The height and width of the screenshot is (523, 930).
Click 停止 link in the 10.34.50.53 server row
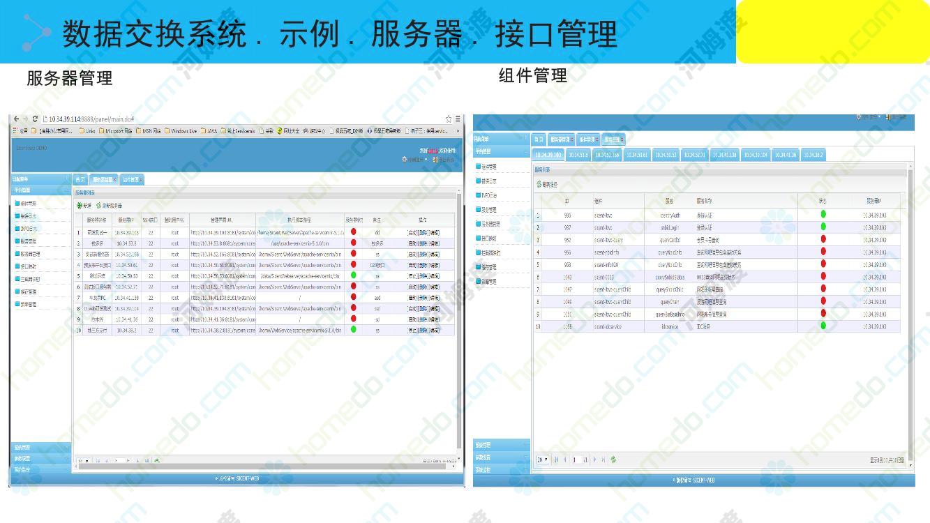click(412, 276)
